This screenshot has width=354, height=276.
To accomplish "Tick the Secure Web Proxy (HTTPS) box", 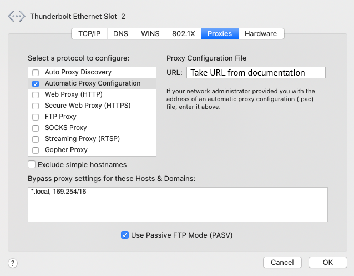I will 36,106.
